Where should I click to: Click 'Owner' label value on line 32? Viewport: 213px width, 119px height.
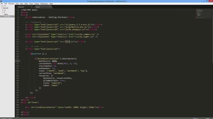[x=55, y=85]
